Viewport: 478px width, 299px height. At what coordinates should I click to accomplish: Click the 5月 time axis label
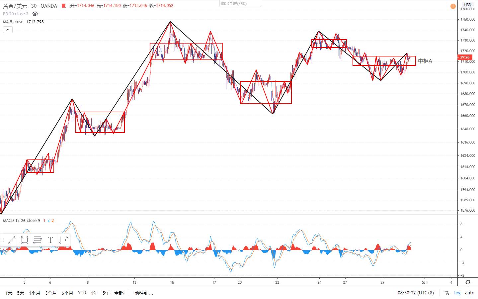(425, 282)
